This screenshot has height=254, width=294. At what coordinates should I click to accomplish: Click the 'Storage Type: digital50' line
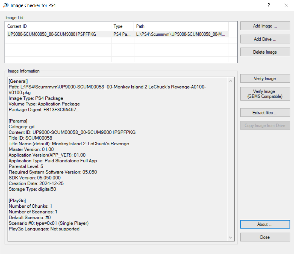32,189
